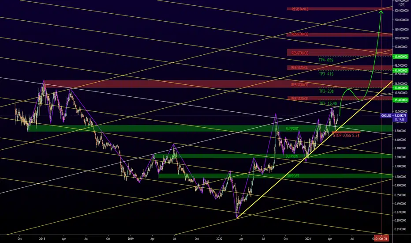Click the 2021 label on time axis
The width and height of the screenshot is (411, 243).
point(308,239)
